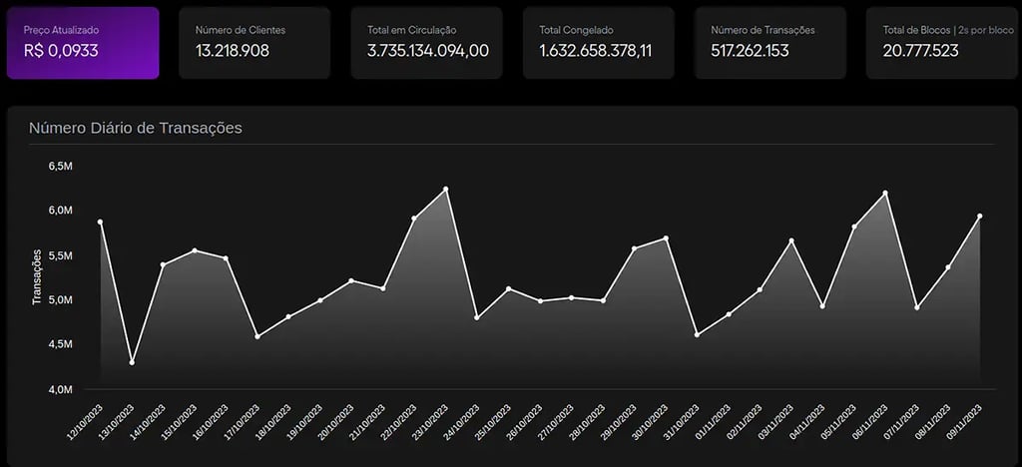The height and width of the screenshot is (467, 1022).
Task: Click the 6,0M y-axis label
Action: 60,211
